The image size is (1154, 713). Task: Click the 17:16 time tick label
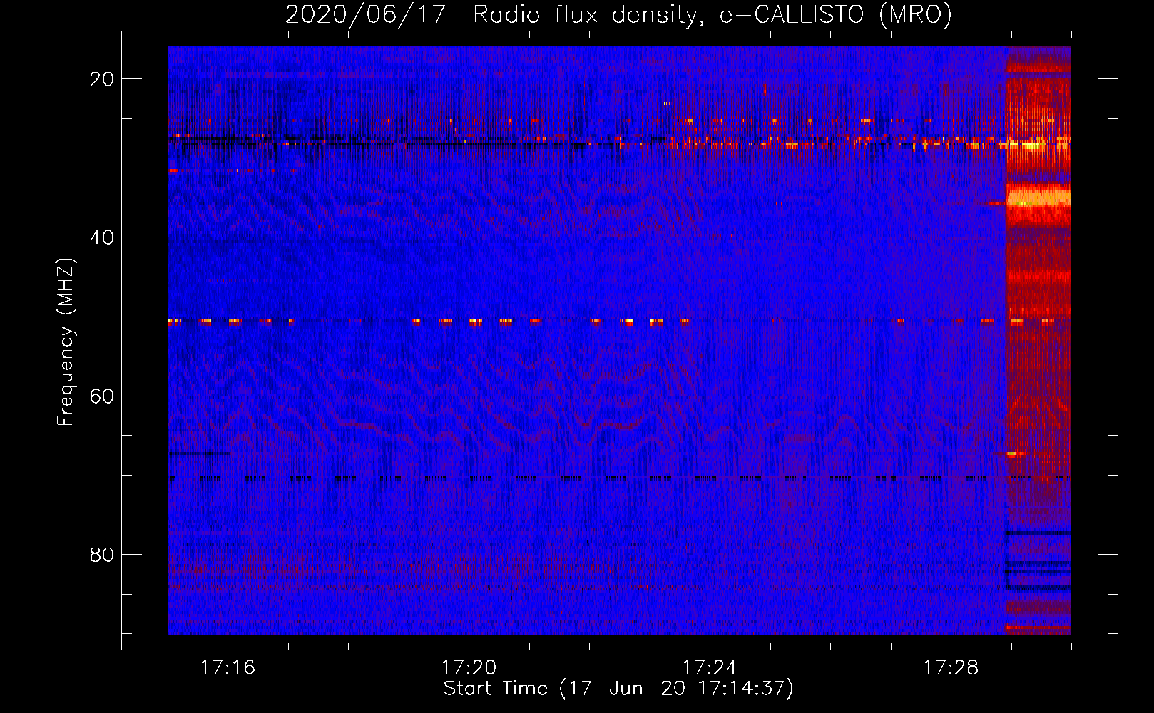228,667
